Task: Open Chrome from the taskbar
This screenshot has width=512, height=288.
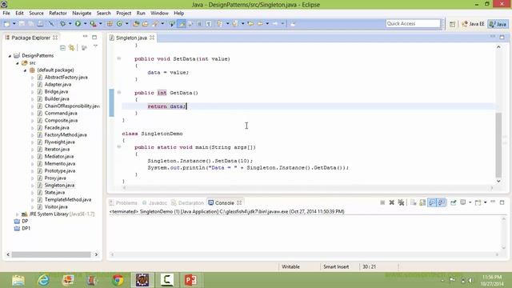Action: click(118, 280)
